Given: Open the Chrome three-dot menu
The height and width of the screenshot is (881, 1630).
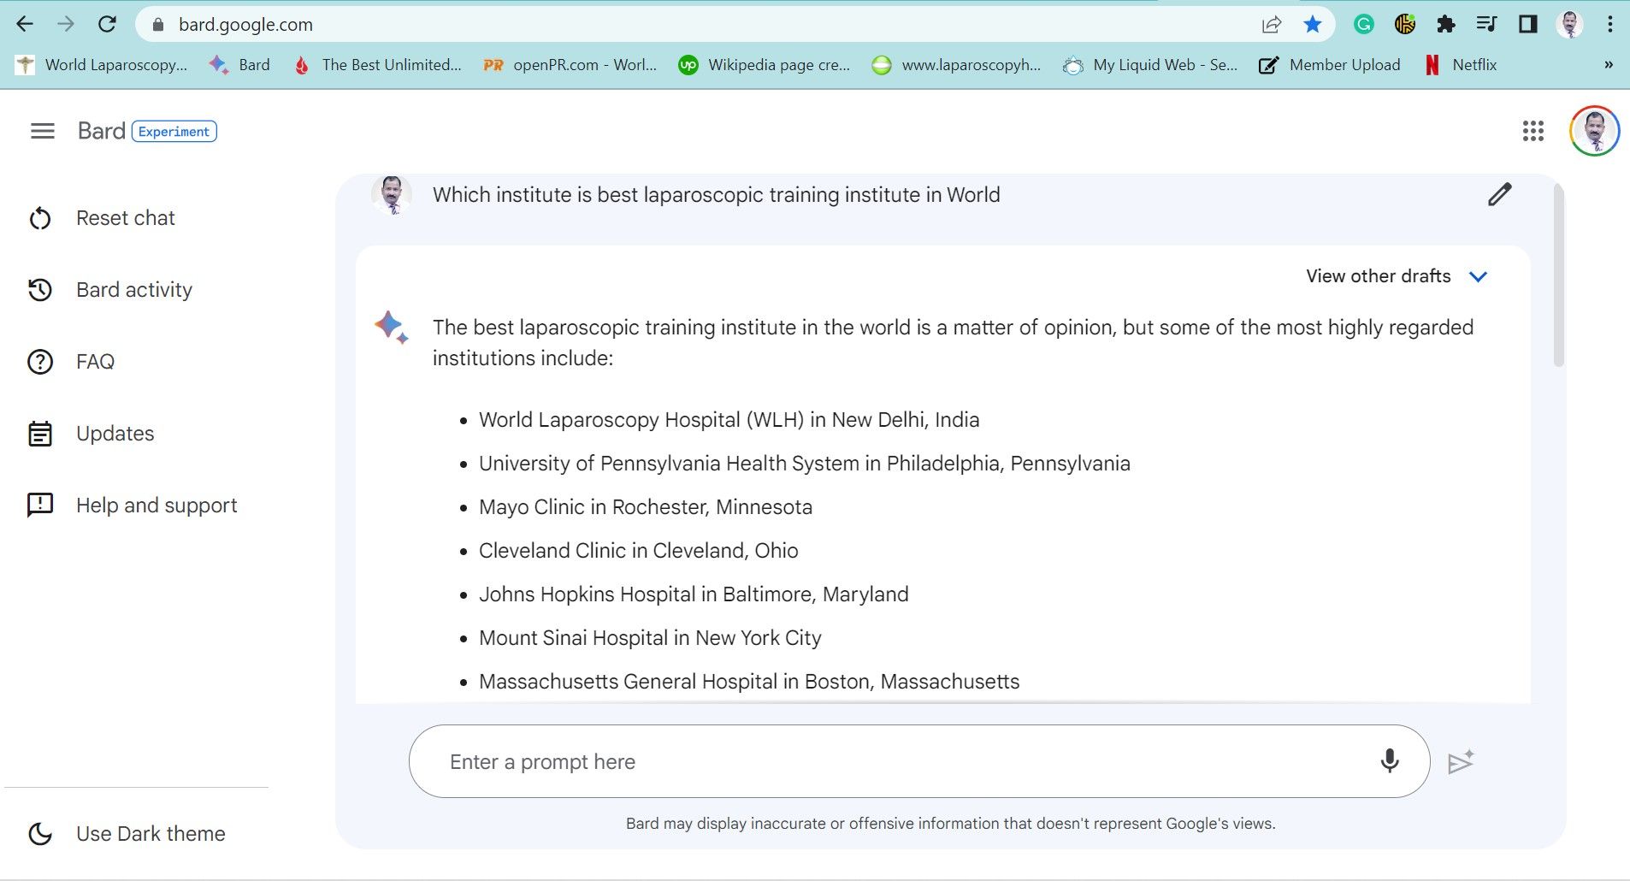Looking at the screenshot, I should click(x=1609, y=24).
